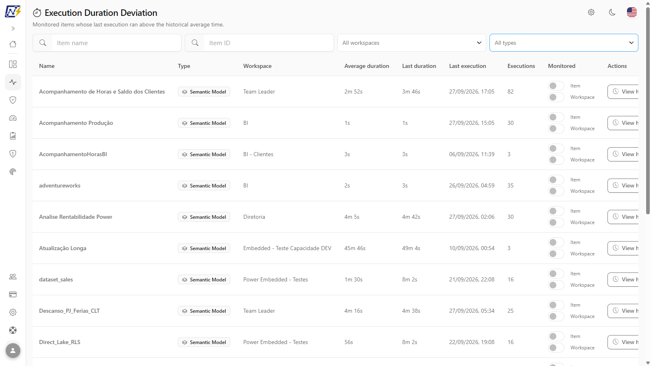Open the sidebar settings gear icon
Screen dimensions: 651x366
point(13,312)
